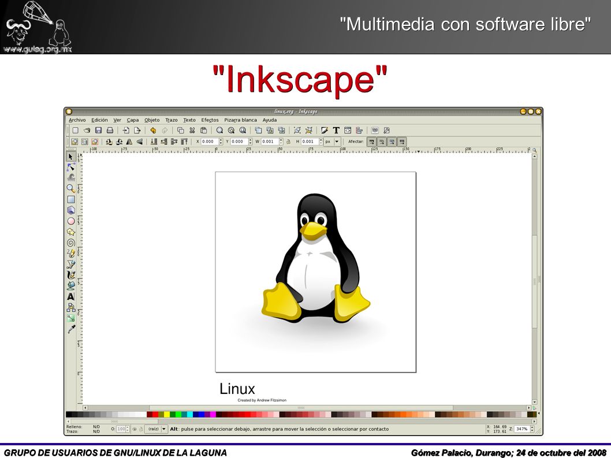Click the Open file icon
Viewport: 611px width, 458px height.
tap(87, 130)
